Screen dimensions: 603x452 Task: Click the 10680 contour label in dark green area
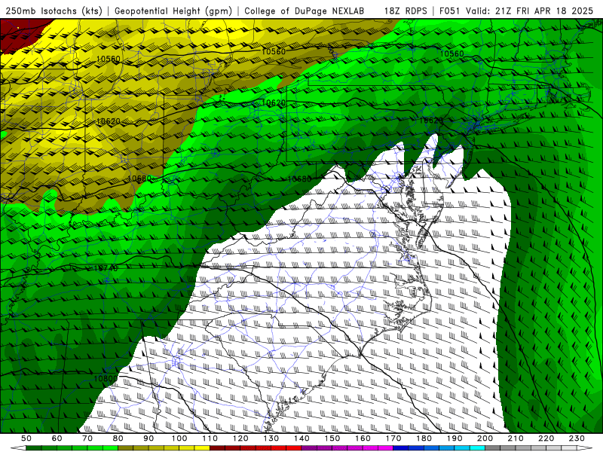click(x=299, y=179)
